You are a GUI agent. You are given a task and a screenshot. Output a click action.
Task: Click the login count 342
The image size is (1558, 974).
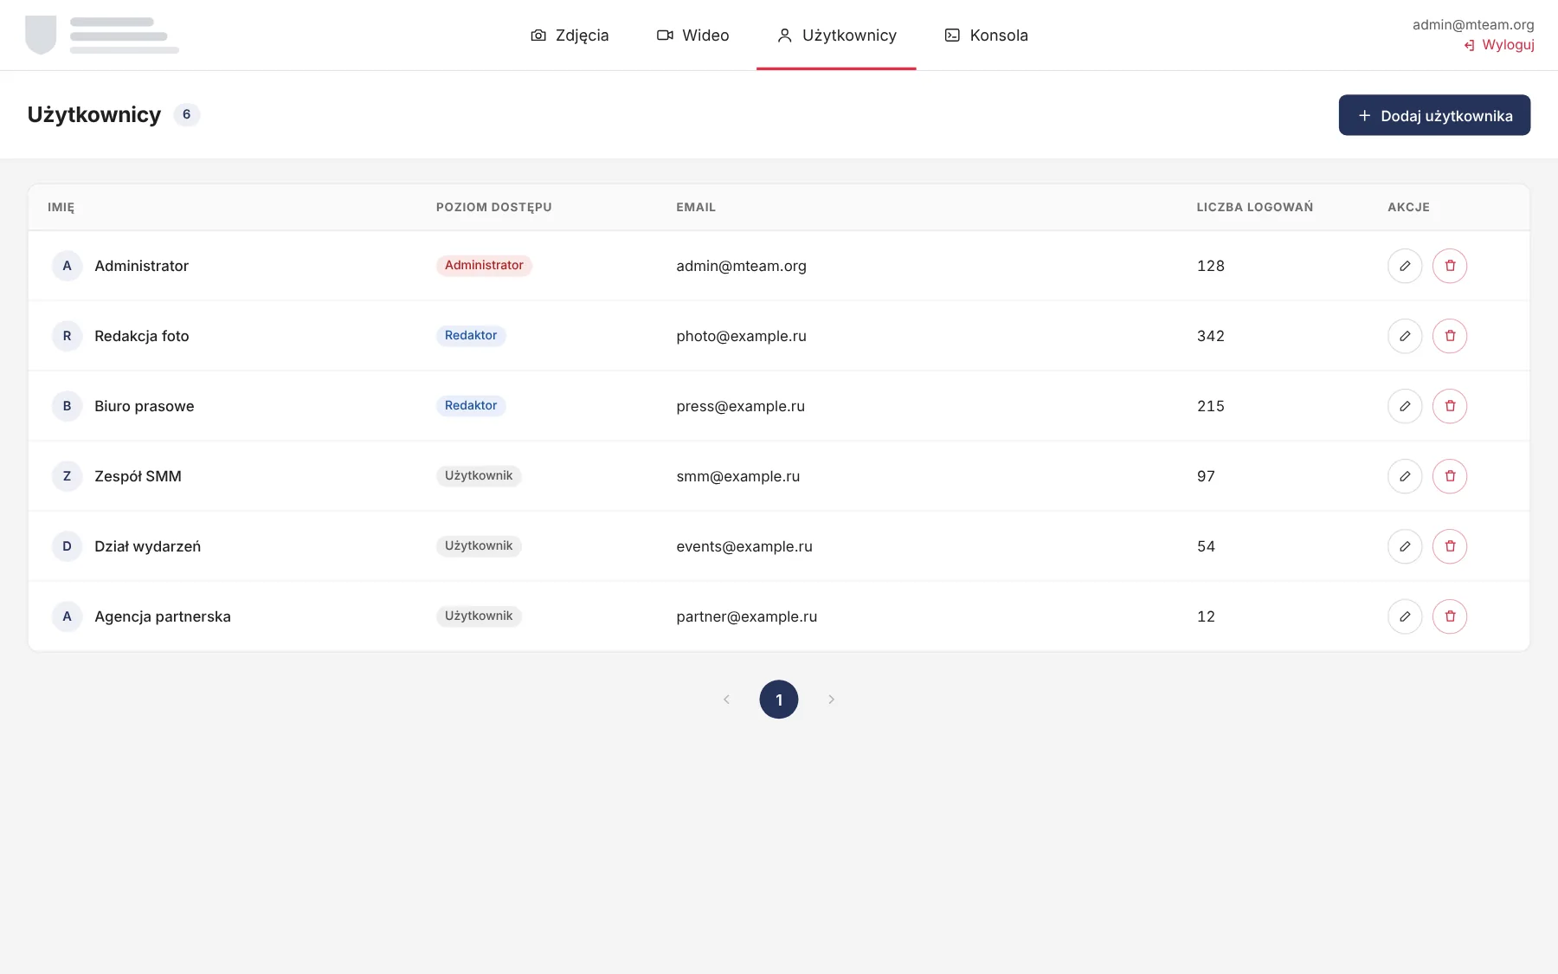click(x=1211, y=336)
